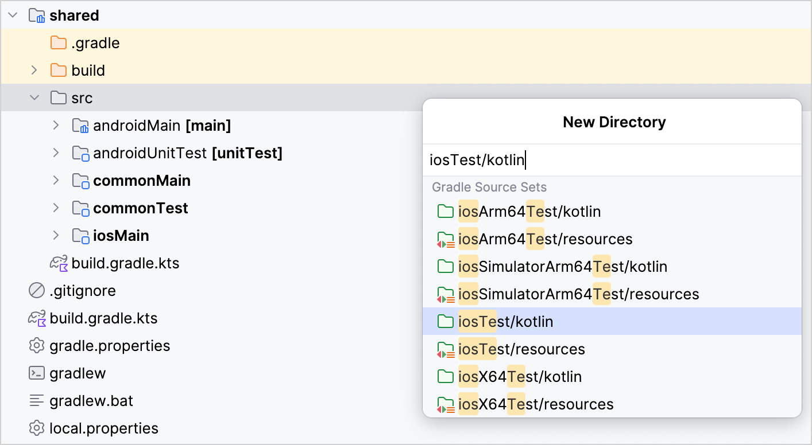Expand the build folder
The image size is (812, 445).
pos(34,70)
